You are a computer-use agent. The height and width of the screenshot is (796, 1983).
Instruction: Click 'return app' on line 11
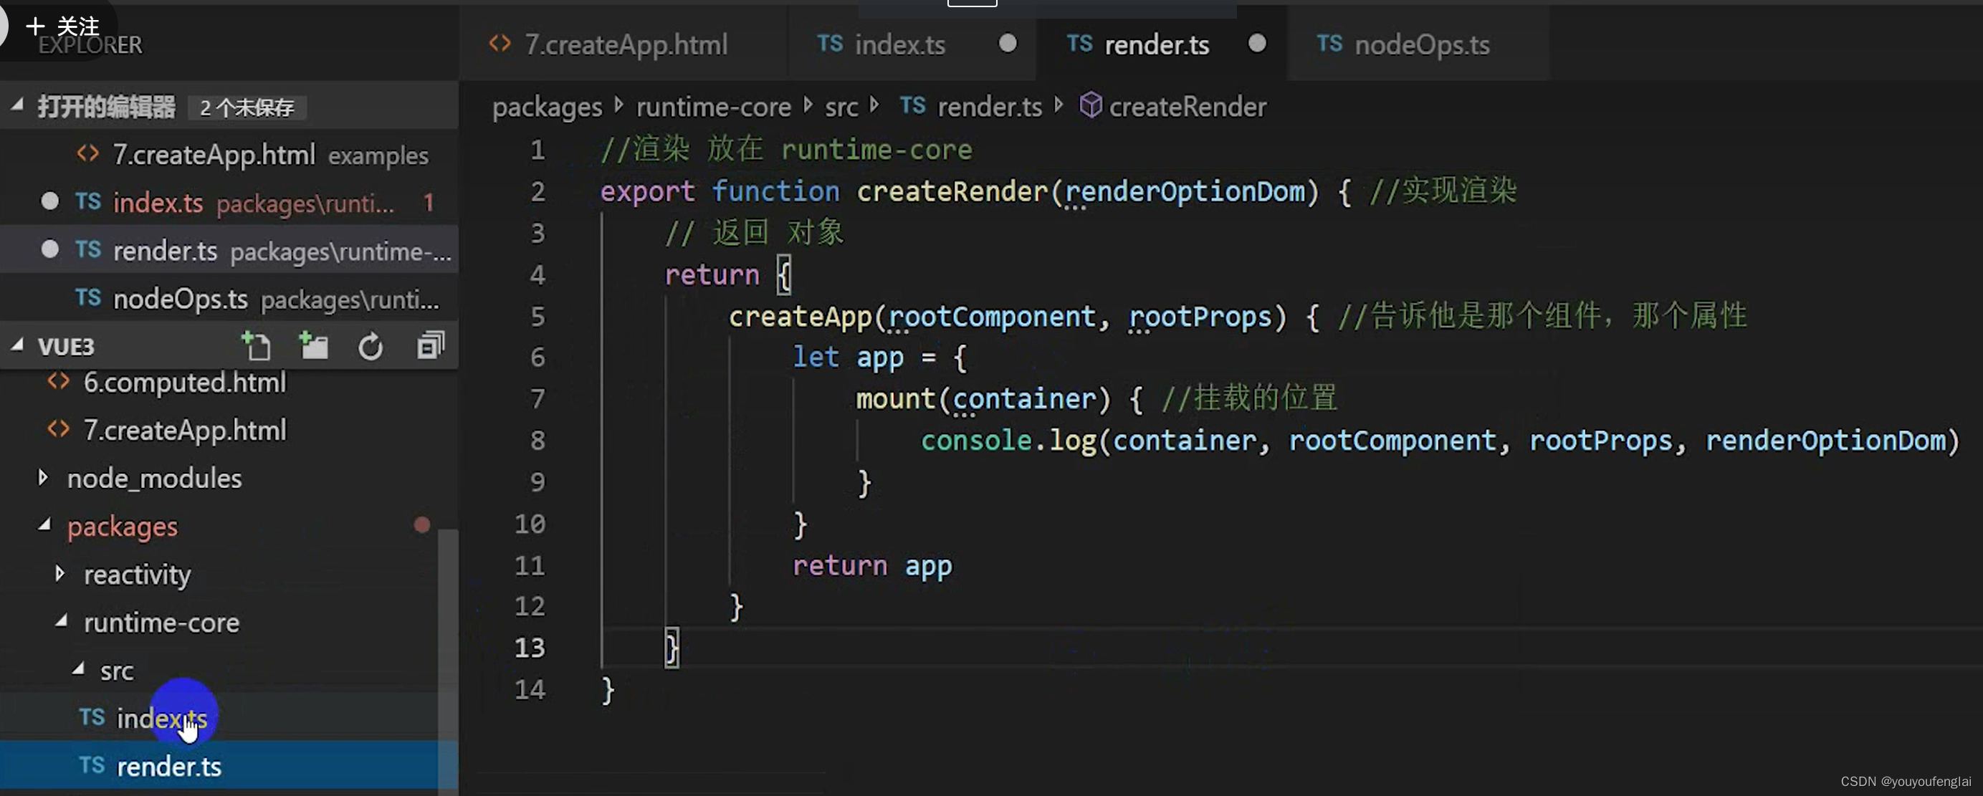(x=872, y=566)
